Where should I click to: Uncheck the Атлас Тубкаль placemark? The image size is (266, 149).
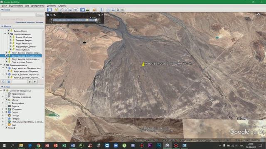10,50
